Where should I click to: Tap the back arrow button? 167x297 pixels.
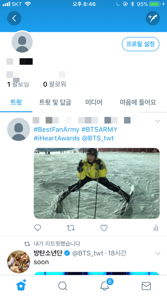coord(14,18)
